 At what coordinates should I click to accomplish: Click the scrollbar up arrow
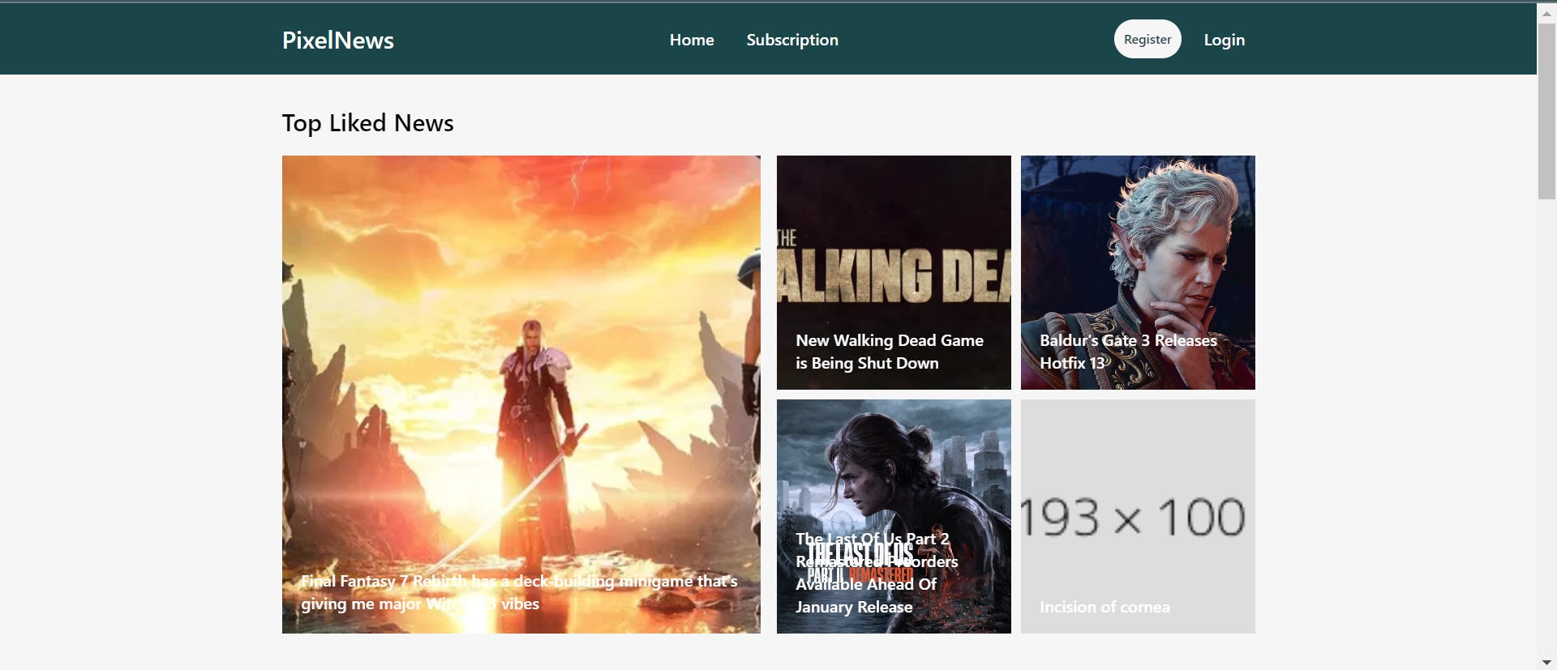[1546, 13]
